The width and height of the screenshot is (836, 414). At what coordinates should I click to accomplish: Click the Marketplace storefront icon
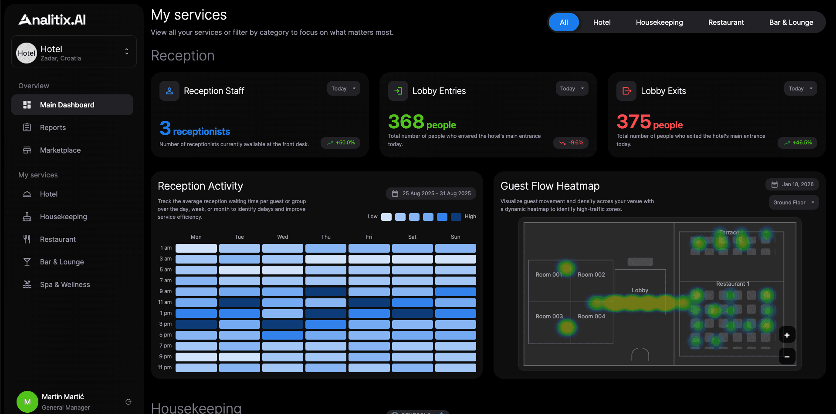[27, 150]
